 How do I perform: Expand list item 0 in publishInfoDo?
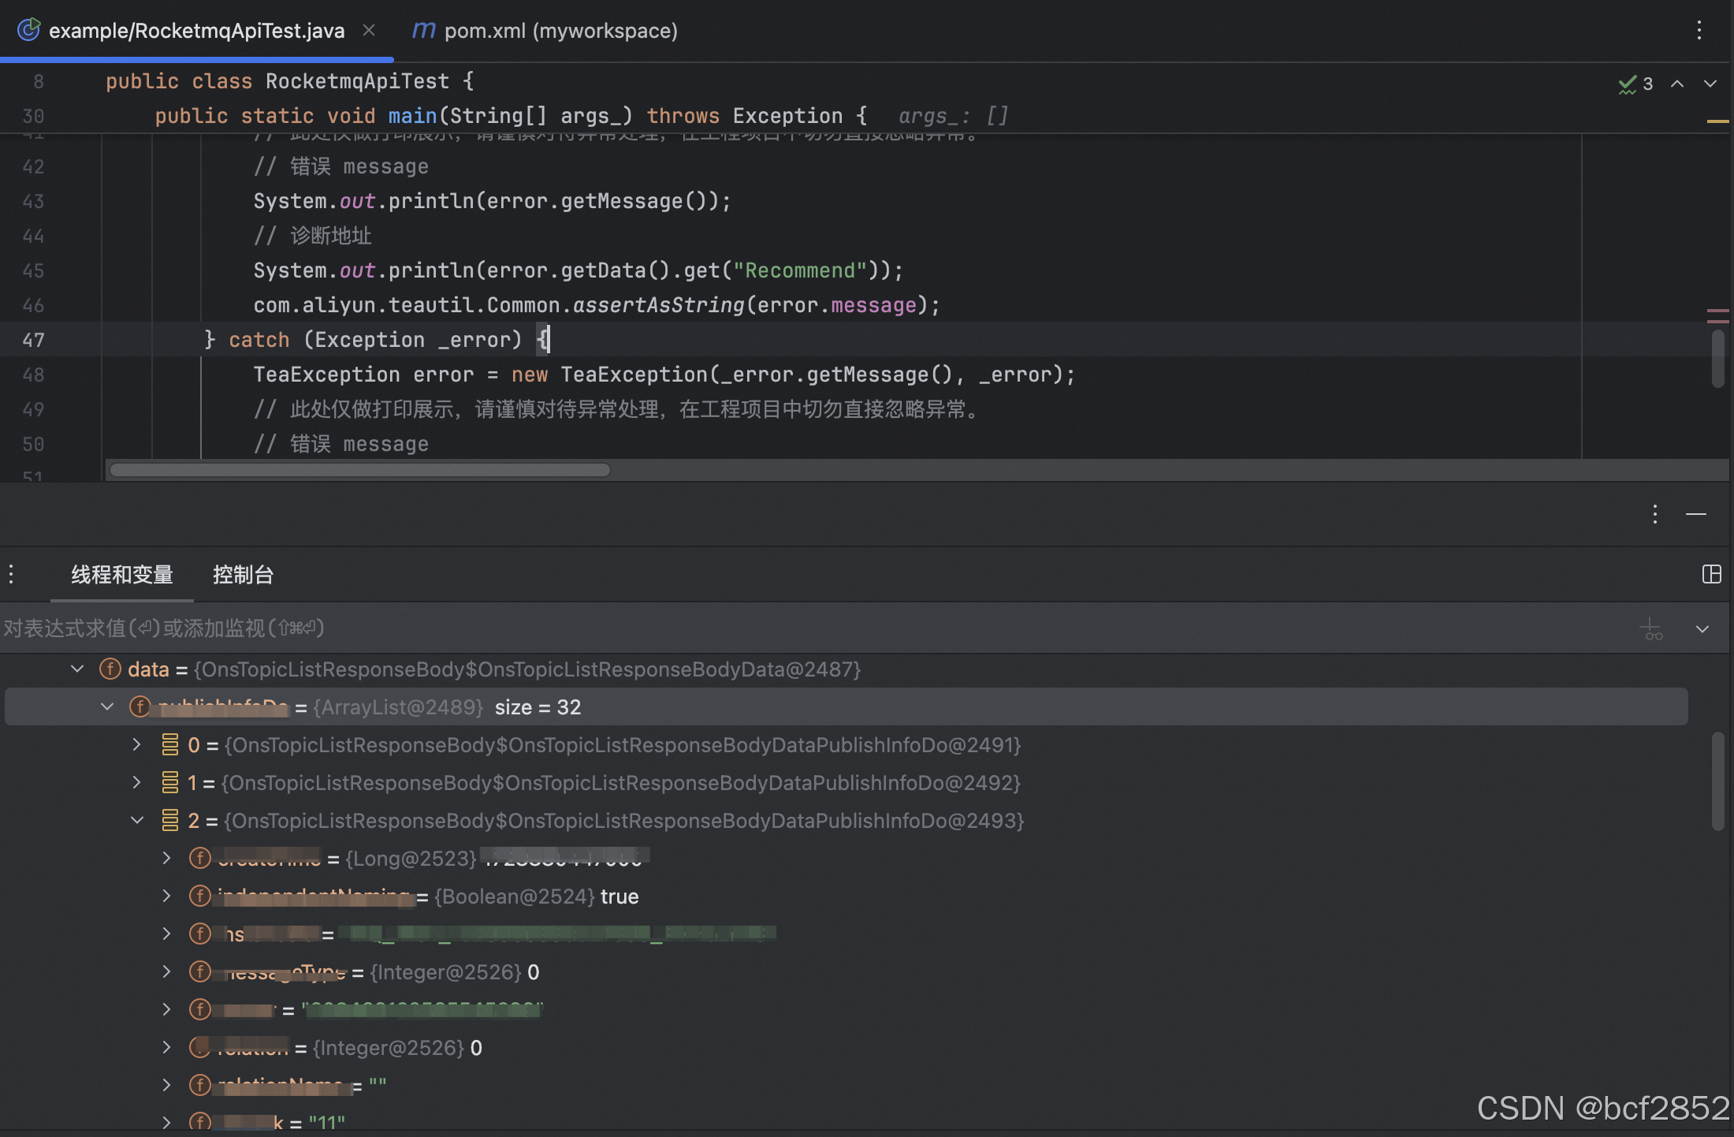[x=137, y=744]
